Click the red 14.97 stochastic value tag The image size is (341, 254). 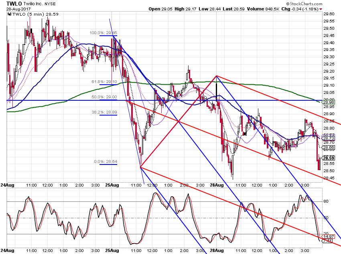point(329,237)
